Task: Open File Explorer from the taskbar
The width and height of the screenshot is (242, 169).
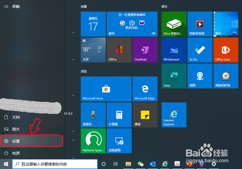Action: click(x=128, y=164)
